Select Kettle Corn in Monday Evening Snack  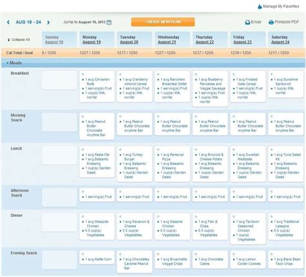98,260
